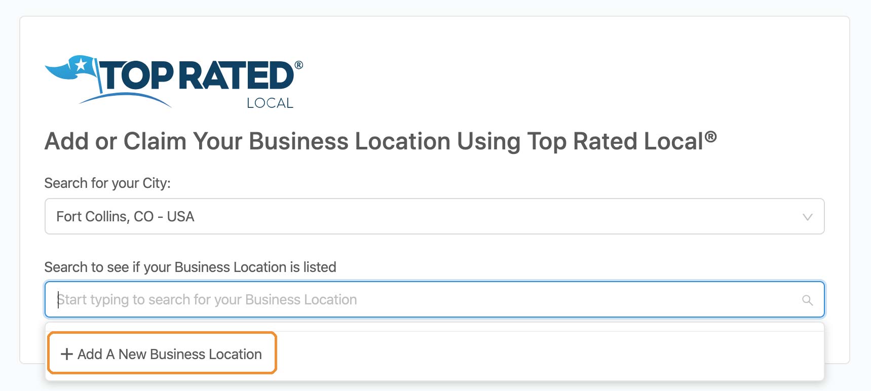The height and width of the screenshot is (391, 871).
Task: Click the Add or Claim Your Business heading
Action: [380, 141]
